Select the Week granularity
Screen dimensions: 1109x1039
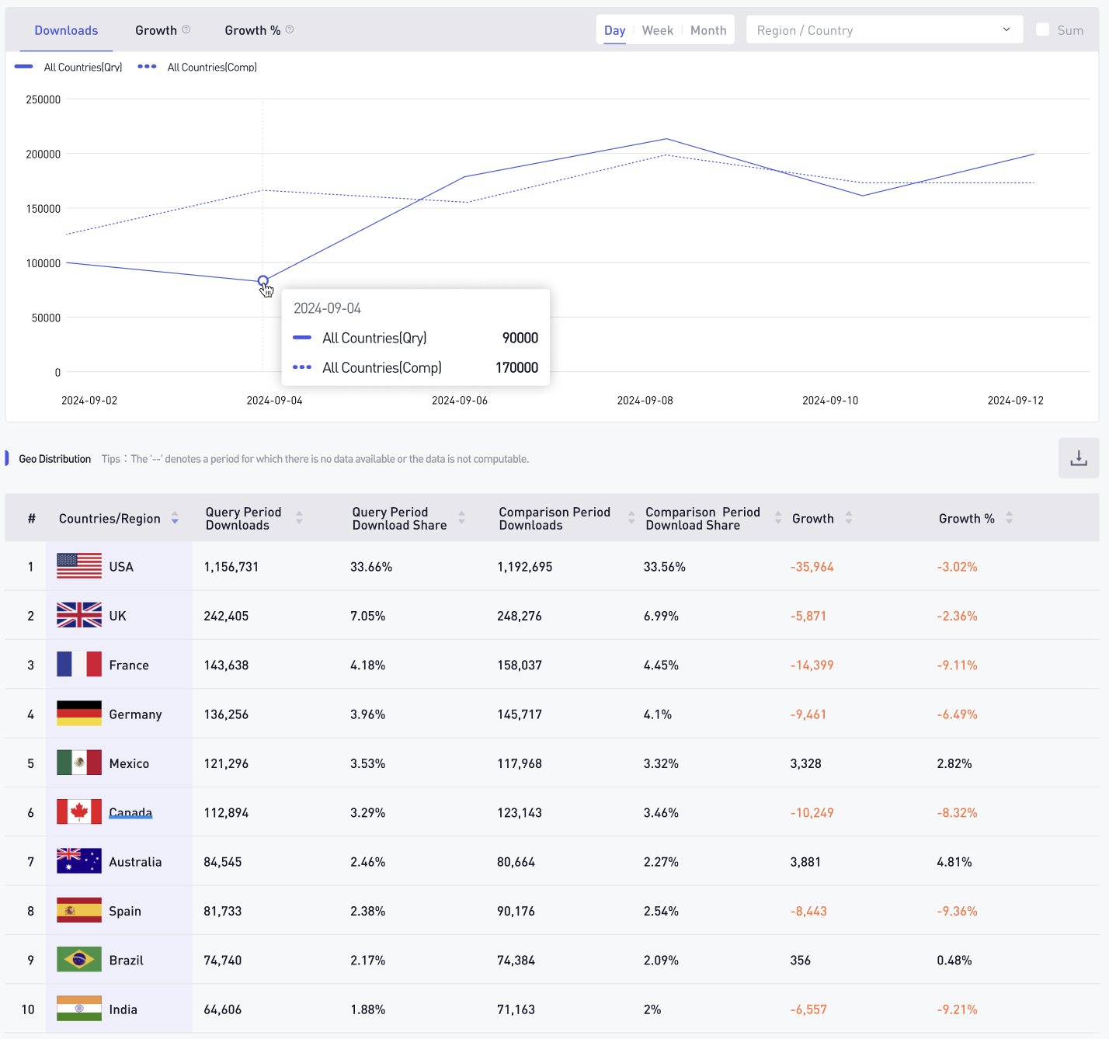[x=658, y=30]
